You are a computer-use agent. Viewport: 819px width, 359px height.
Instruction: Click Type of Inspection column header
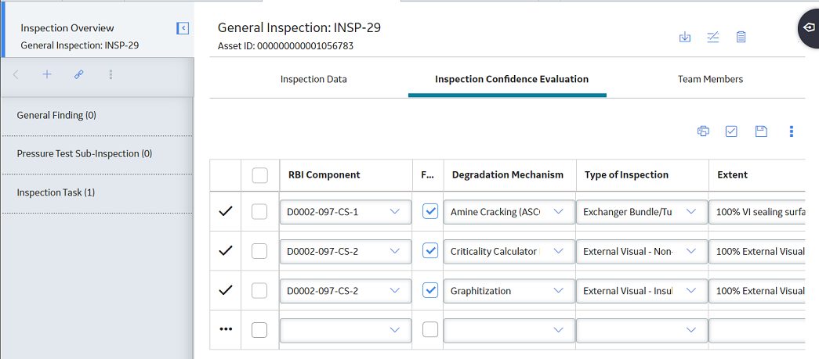coord(627,175)
